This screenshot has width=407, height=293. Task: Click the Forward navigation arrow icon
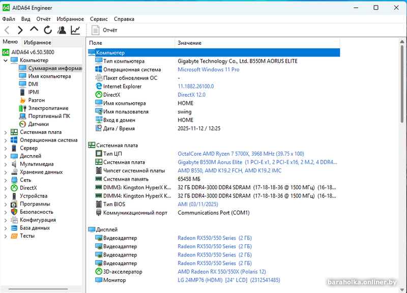20,30
